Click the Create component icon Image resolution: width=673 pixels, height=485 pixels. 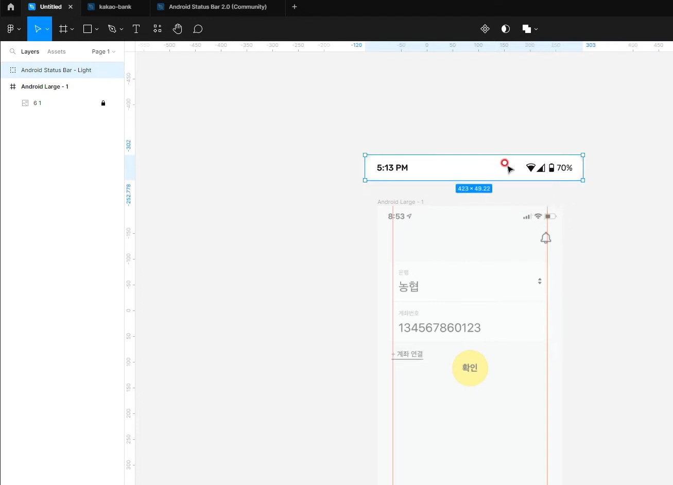pos(485,29)
